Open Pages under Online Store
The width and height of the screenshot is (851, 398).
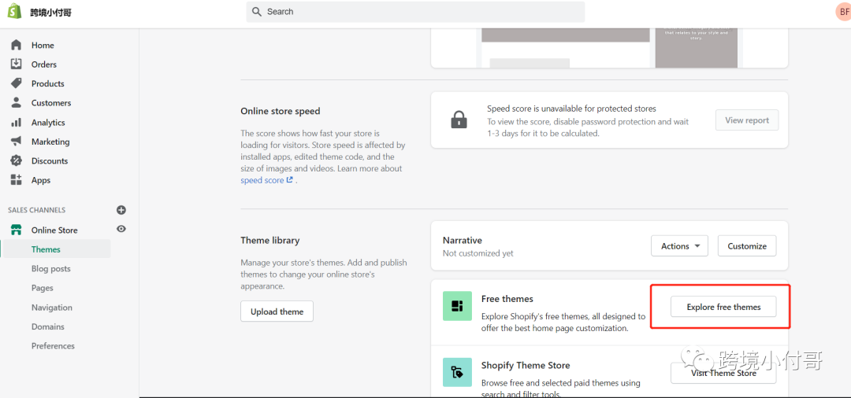pyautogui.click(x=43, y=288)
